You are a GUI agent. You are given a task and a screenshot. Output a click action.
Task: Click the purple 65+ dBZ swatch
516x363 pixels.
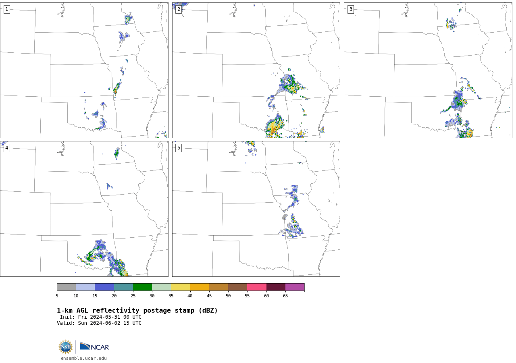[295, 287]
